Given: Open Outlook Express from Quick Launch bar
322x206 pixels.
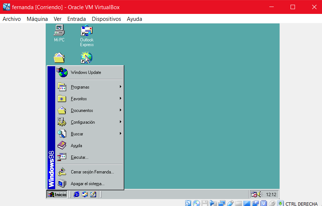Looking at the screenshot, I should coord(85,195).
